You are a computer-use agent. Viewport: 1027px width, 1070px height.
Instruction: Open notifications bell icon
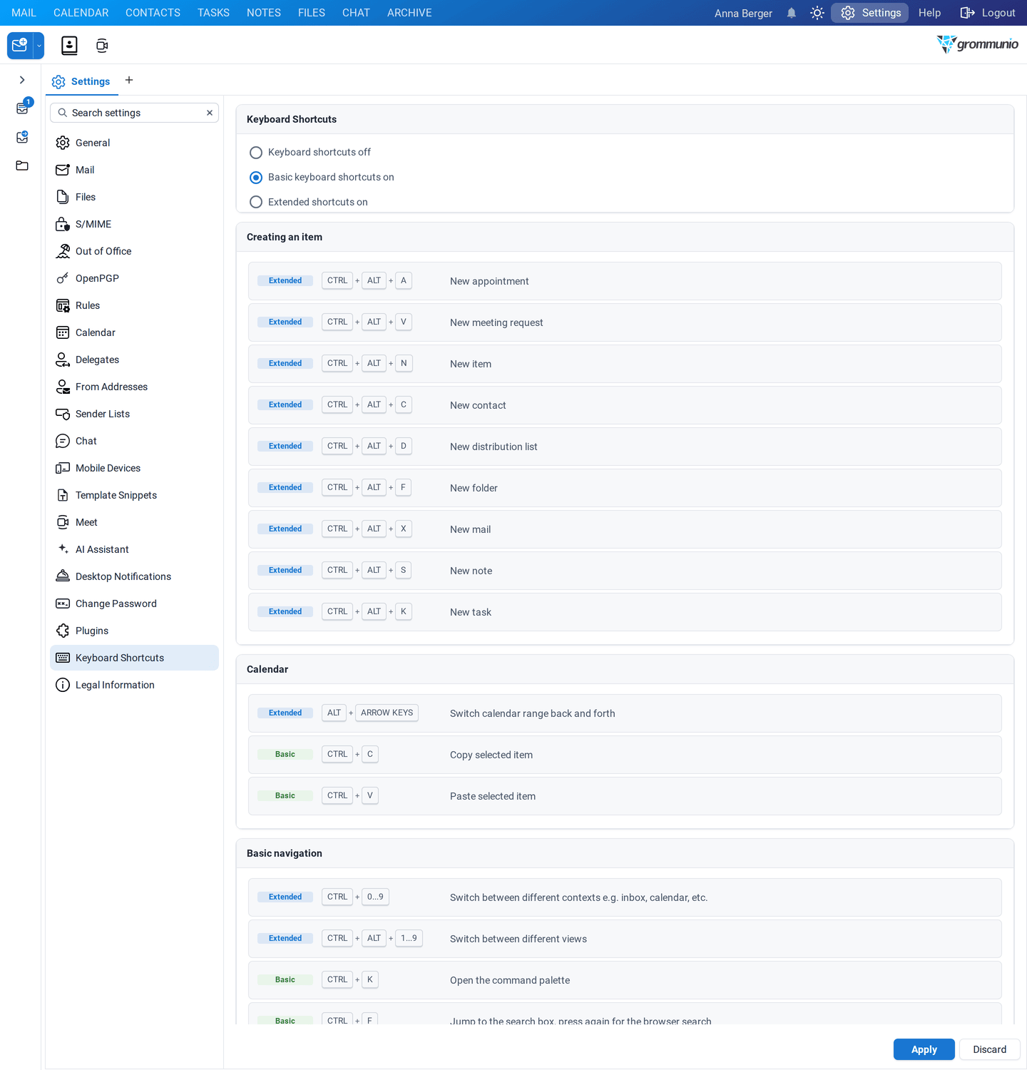pos(792,13)
